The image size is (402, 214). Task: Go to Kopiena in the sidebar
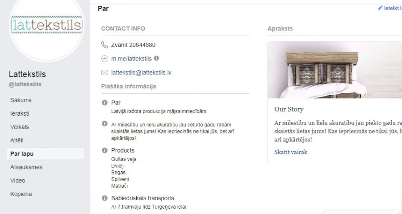pos(21,194)
